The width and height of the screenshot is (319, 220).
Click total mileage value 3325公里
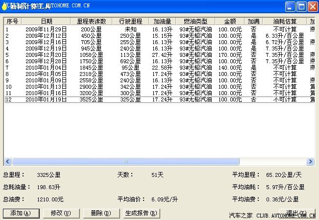tap(49, 175)
